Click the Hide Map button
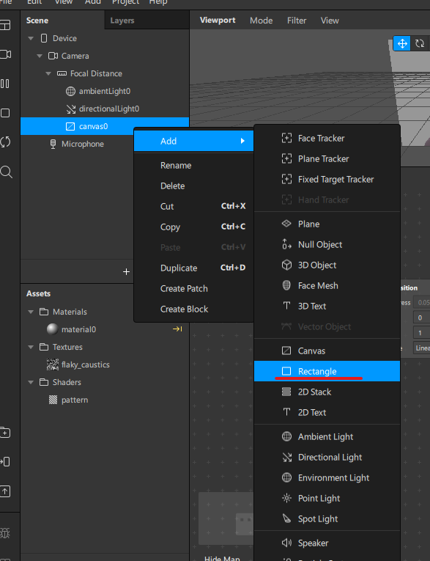The width and height of the screenshot is (430, 561). (222, 558)
